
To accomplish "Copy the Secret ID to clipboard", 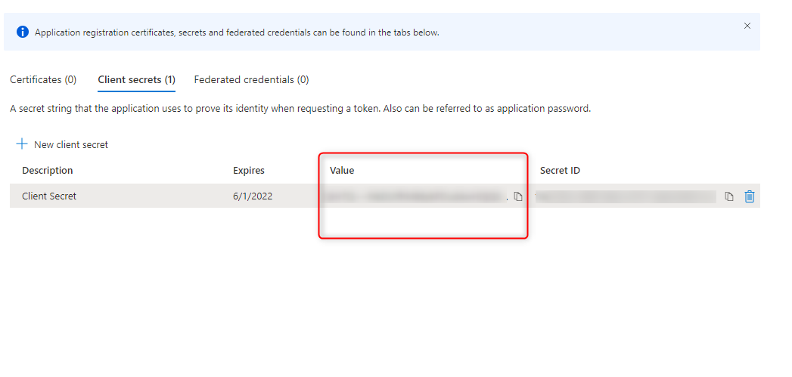I will (x=729, y=196).
